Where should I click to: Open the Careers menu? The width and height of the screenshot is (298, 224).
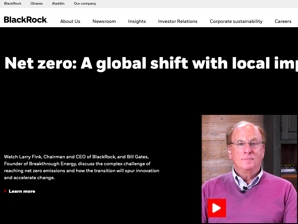coord(283,21)
